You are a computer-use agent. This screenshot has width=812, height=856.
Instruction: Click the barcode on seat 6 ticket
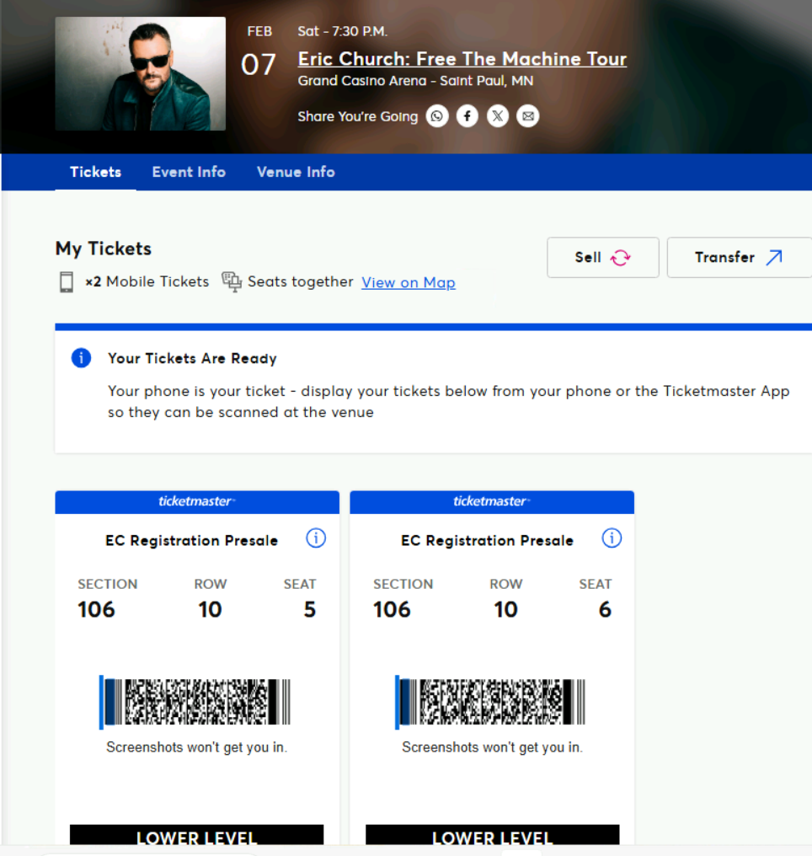[x=490, y=702]
